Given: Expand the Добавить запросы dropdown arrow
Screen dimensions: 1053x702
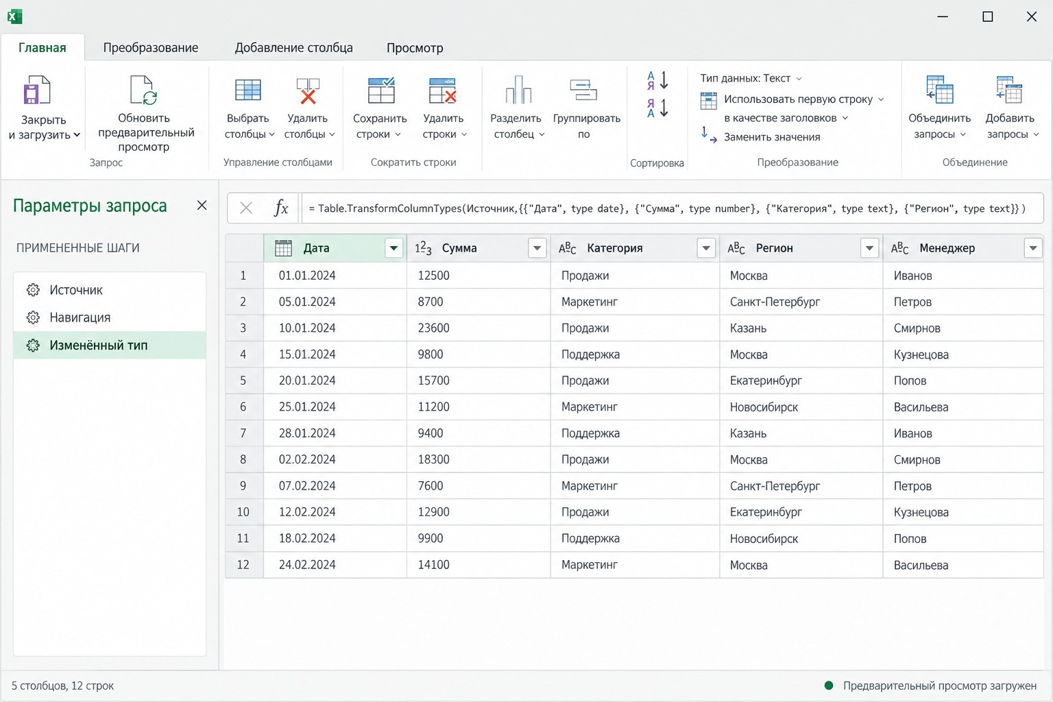Looking at the screenshot, I should [1036, 134].
